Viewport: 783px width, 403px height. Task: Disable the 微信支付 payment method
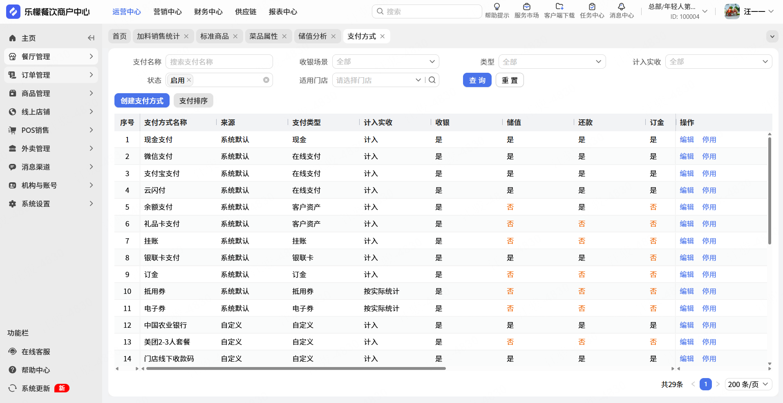709,157
